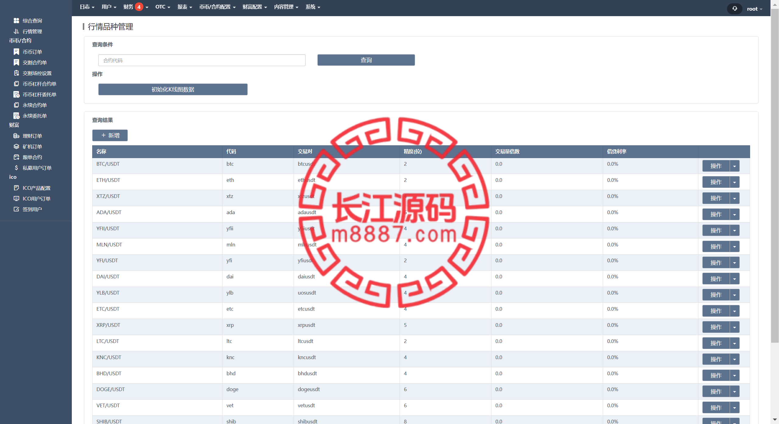This screenshot has width=779, height=424.
Task: Click the 跟单合约 icon
Action: [16, 157]
